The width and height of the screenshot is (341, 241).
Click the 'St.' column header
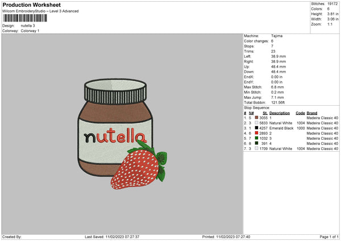[x=265, y=113]
